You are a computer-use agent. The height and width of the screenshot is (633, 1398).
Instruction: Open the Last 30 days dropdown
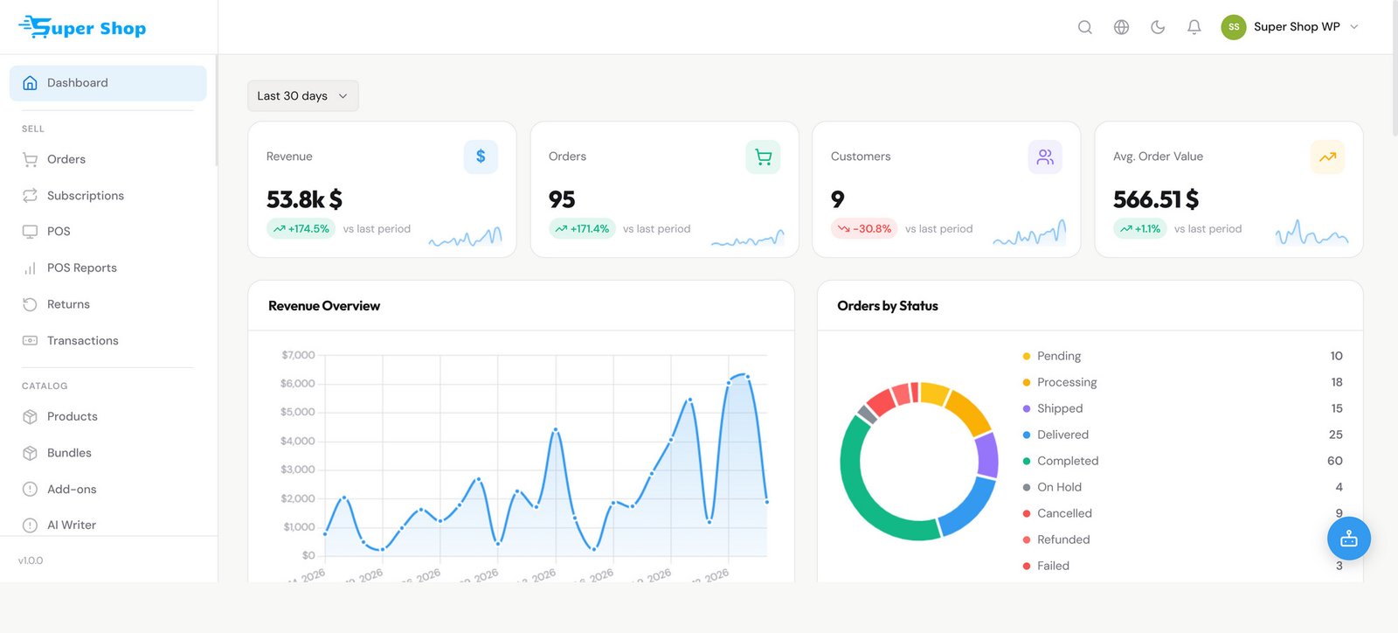[x=302, y=96]
